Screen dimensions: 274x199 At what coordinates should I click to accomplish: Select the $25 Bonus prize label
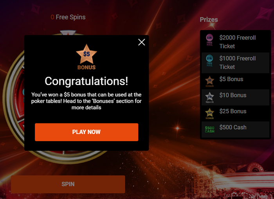pos(233,111)
